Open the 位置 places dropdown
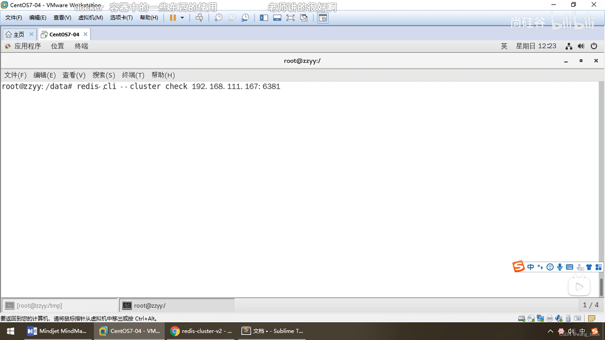 (57, 46)
